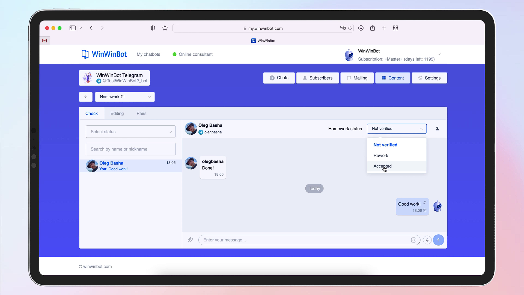Viewport: 524px width, 295px height.
Task: Open the Mailing section
Action: coord(357,78)
